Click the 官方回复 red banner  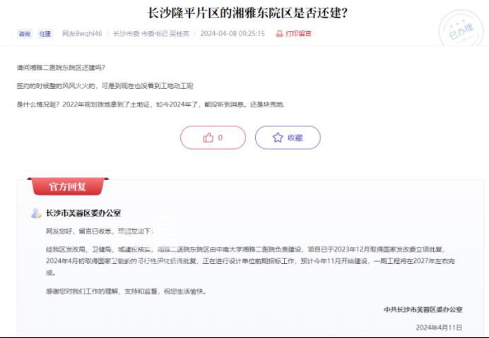[x=68, y=186]
